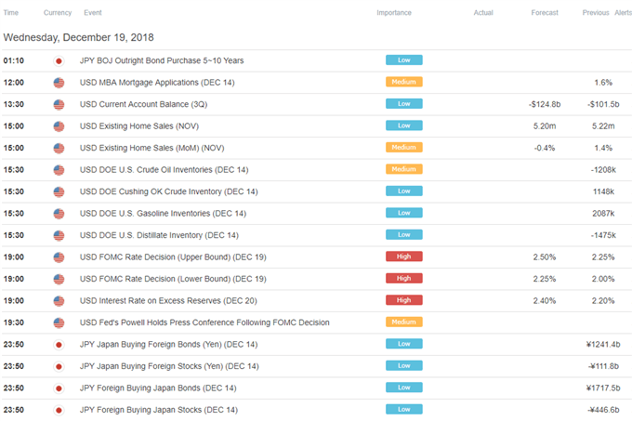632x421 pixels.
Task: Click previous value 5.22m
Action: pos(603,126)
